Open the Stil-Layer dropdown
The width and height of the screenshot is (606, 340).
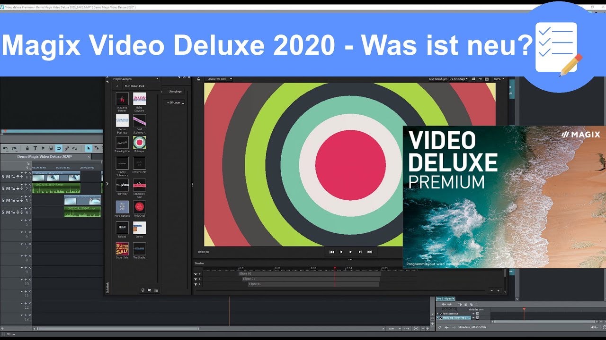pos(175,102)
